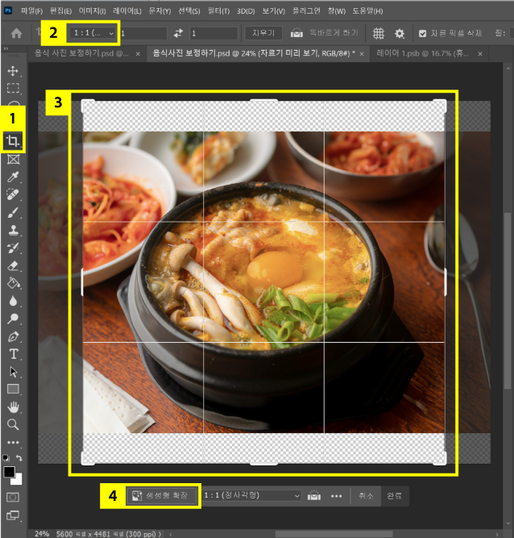Select the Frame tool

tap(13, 159)
